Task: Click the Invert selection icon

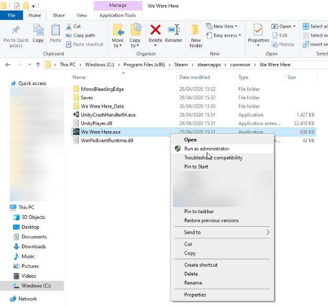Action: tap(306, 44)
